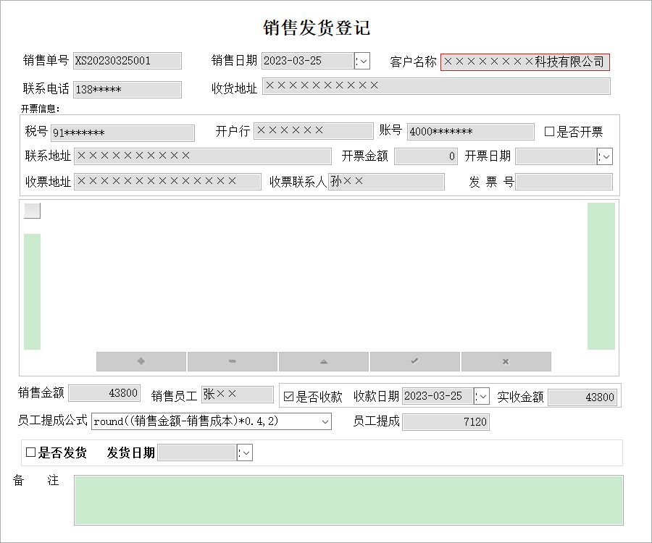Click the 销售发货登记 title
Viewport: 652px width, 543px height.
(x=317, y=28)
